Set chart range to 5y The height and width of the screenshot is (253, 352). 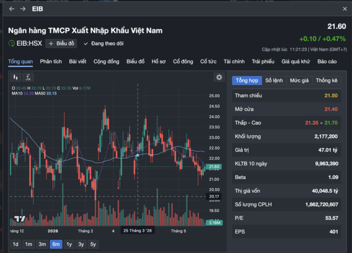pos(93,244)
